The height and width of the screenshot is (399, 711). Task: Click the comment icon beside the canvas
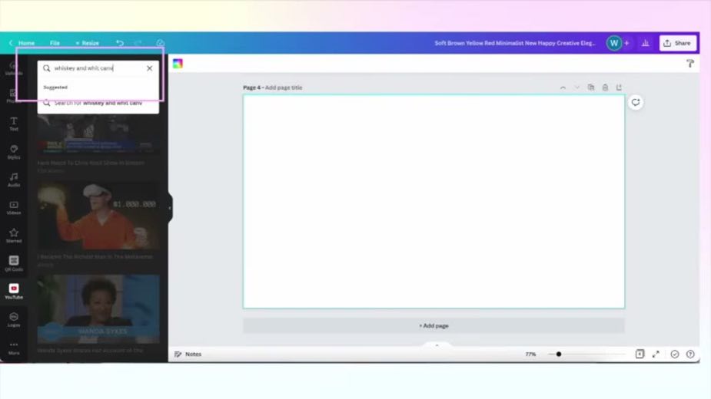636,102
